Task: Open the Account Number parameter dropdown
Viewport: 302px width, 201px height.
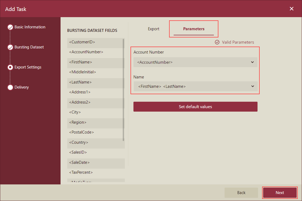Action: point(195,62)
